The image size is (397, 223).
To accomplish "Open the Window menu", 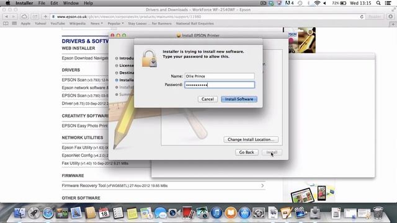I will pos(71,3).
